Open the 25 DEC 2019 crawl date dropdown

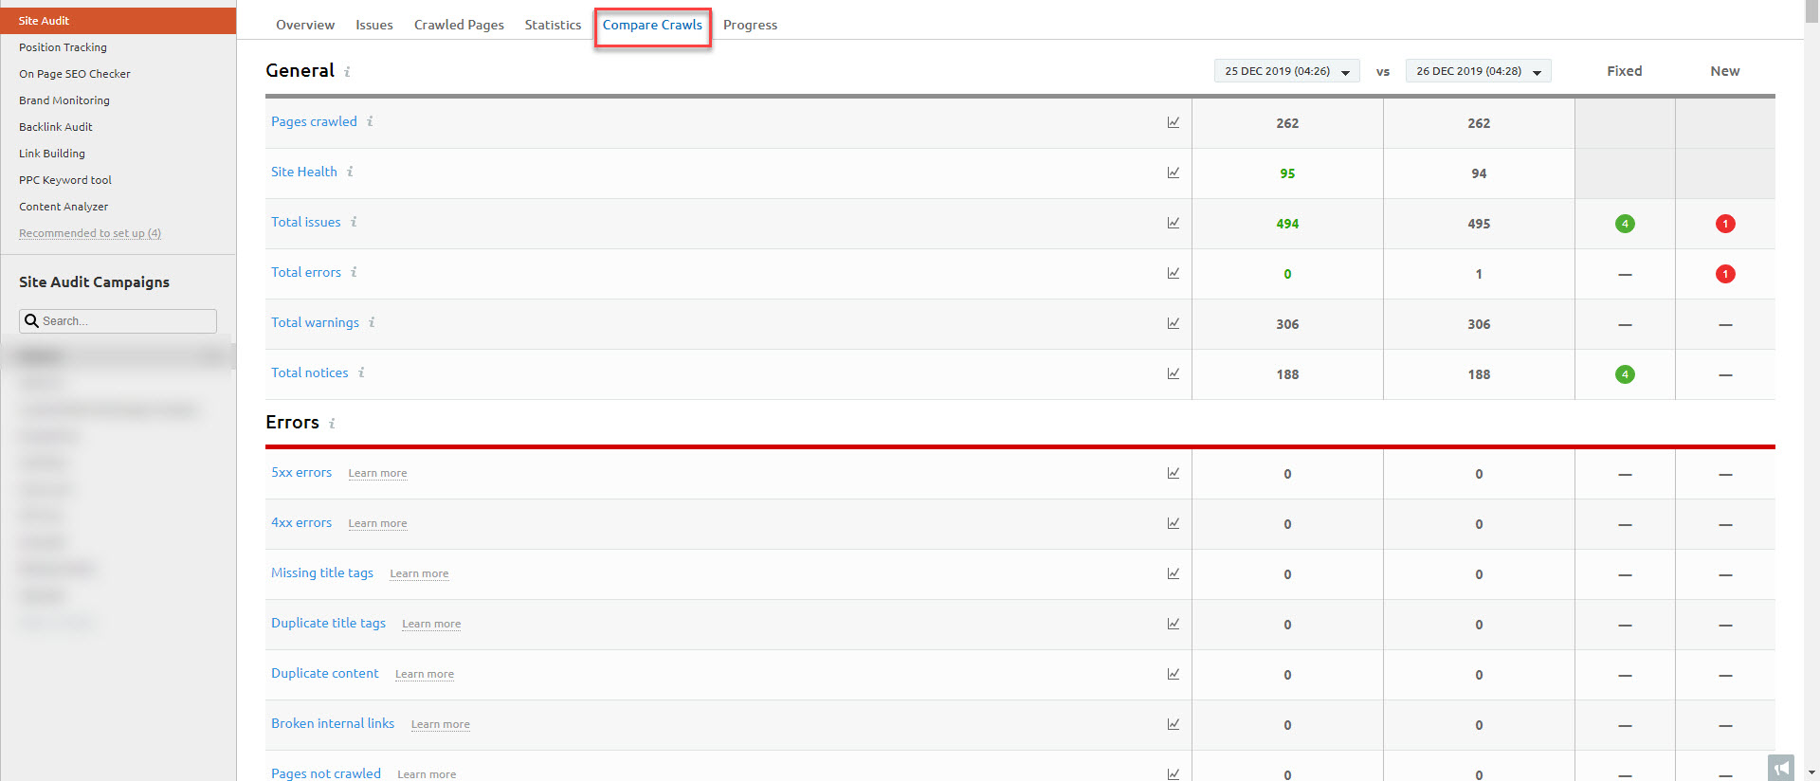coord(1286,71)
